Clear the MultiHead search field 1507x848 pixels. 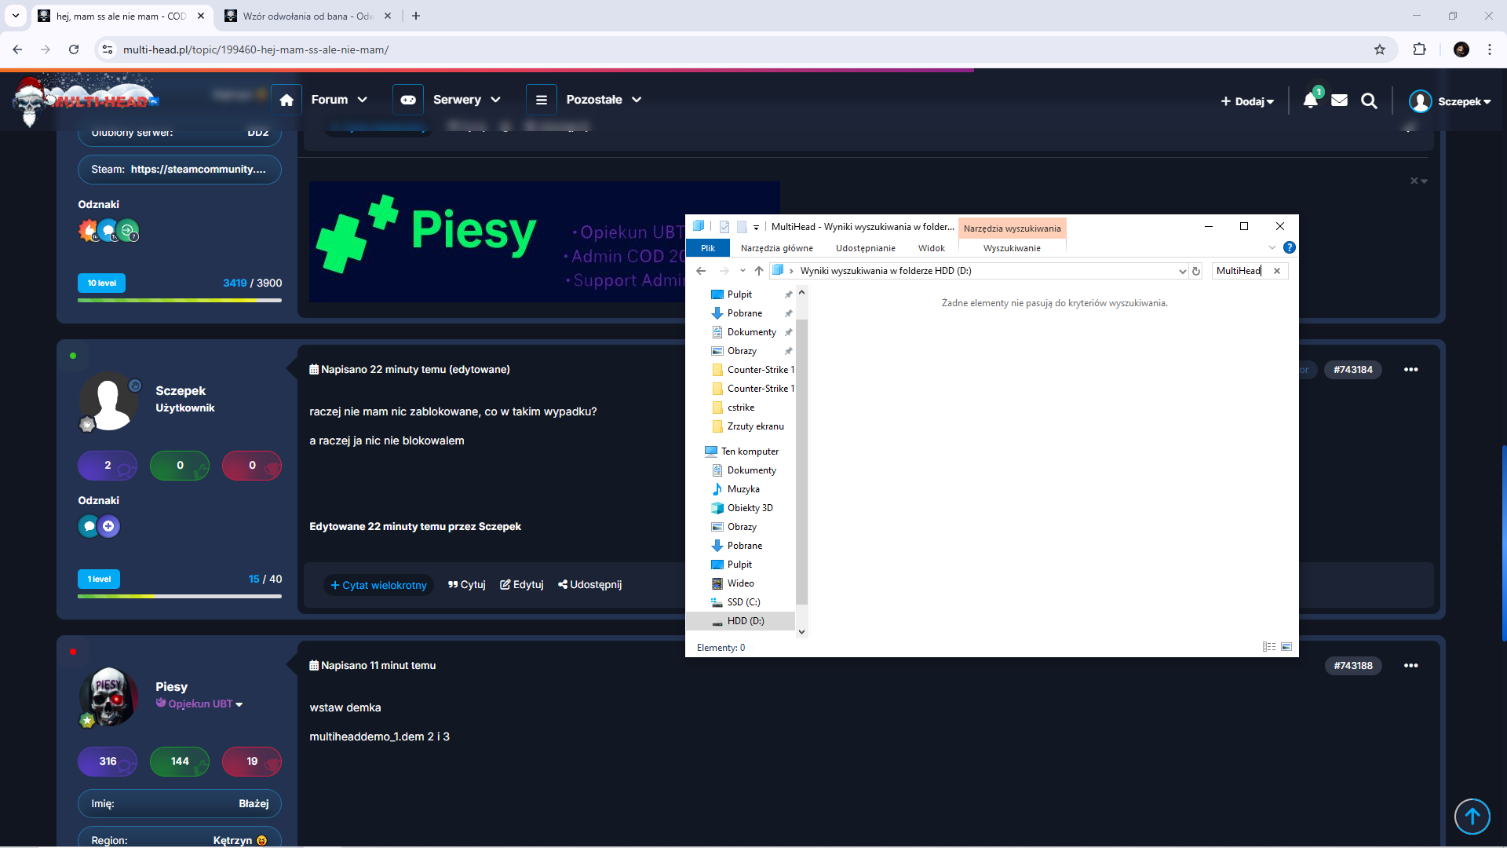coord(1277,271)
